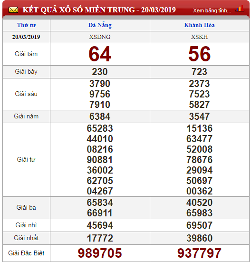Click special prize number 989705
251x262 pixels.
[100, 253]
